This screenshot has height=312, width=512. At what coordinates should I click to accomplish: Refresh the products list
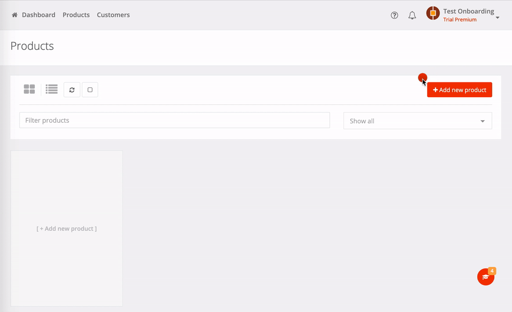click(72, 90)
